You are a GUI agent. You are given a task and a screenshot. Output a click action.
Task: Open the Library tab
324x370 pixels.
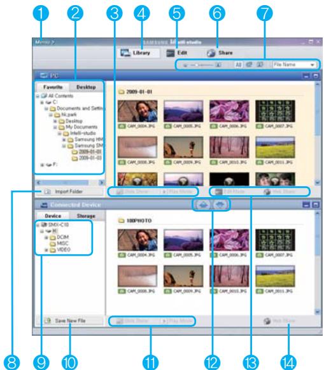coord(139,53)
